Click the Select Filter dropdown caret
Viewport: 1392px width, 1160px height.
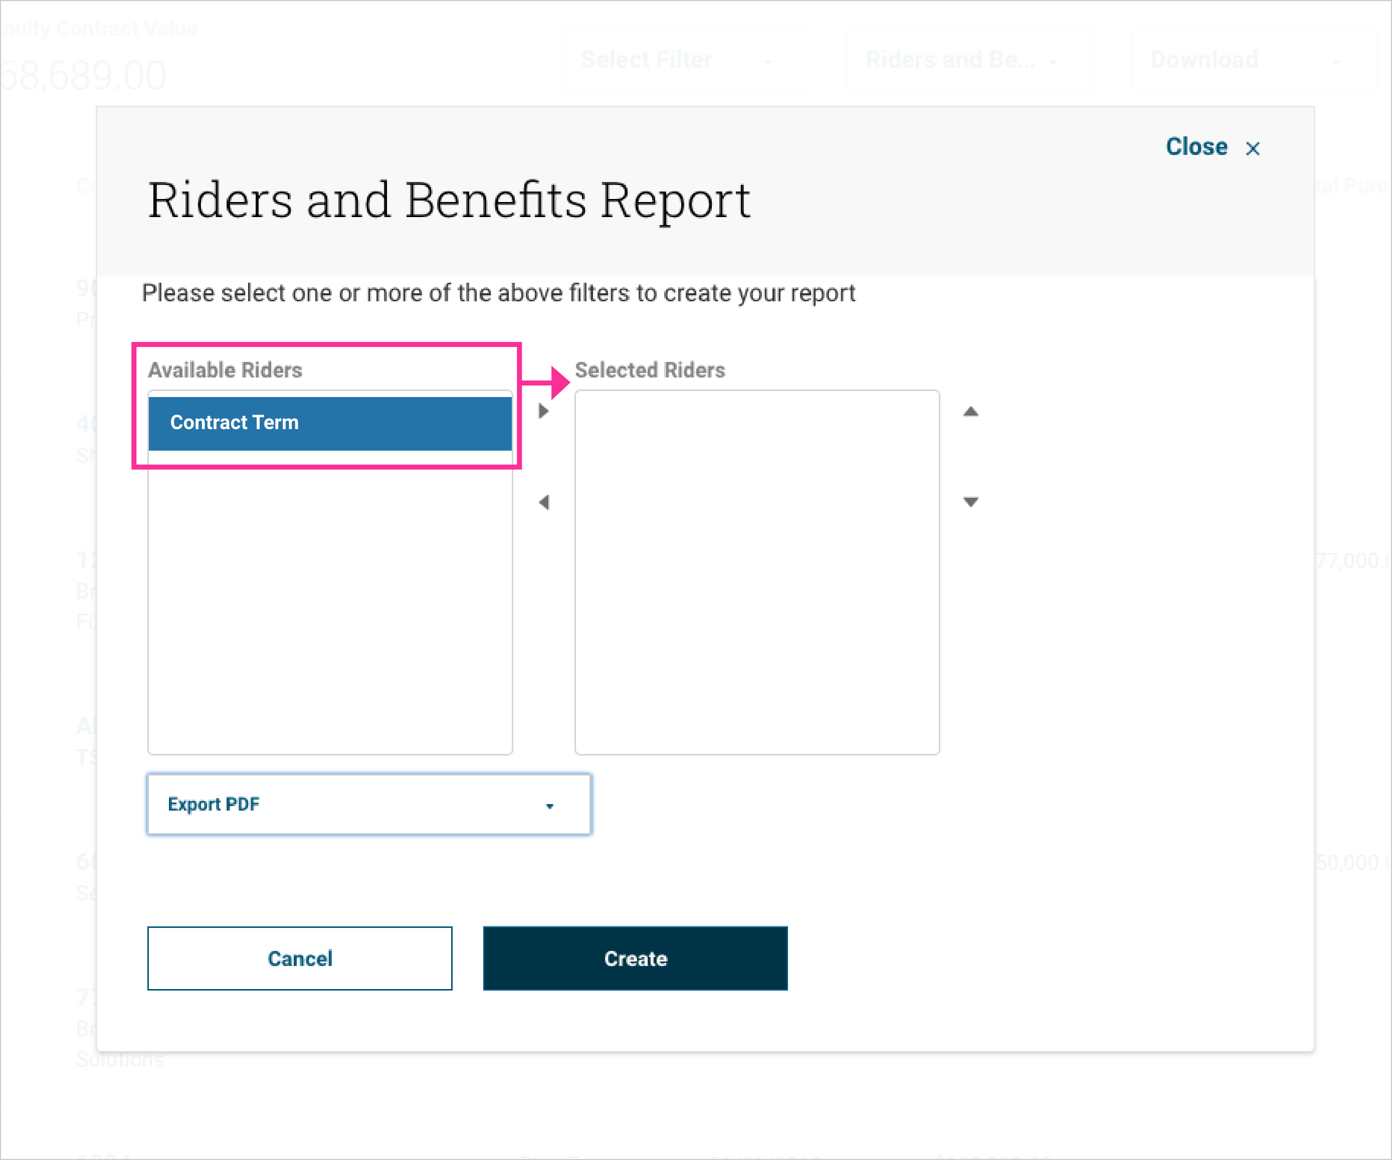(767, 62)
